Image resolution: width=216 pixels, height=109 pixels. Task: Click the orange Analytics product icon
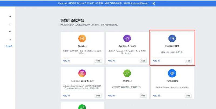pos(82,38)
